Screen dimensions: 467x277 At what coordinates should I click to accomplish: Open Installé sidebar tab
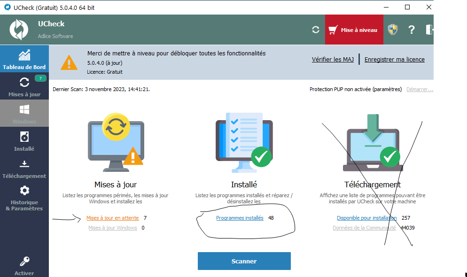[x=24, y=141]
